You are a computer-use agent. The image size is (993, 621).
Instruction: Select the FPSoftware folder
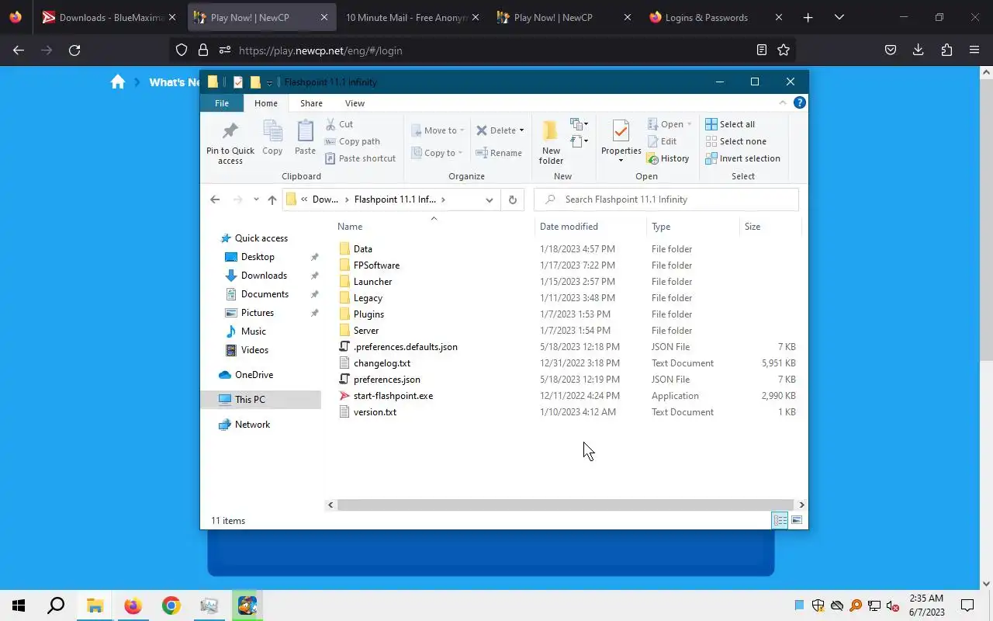point(376,265)
